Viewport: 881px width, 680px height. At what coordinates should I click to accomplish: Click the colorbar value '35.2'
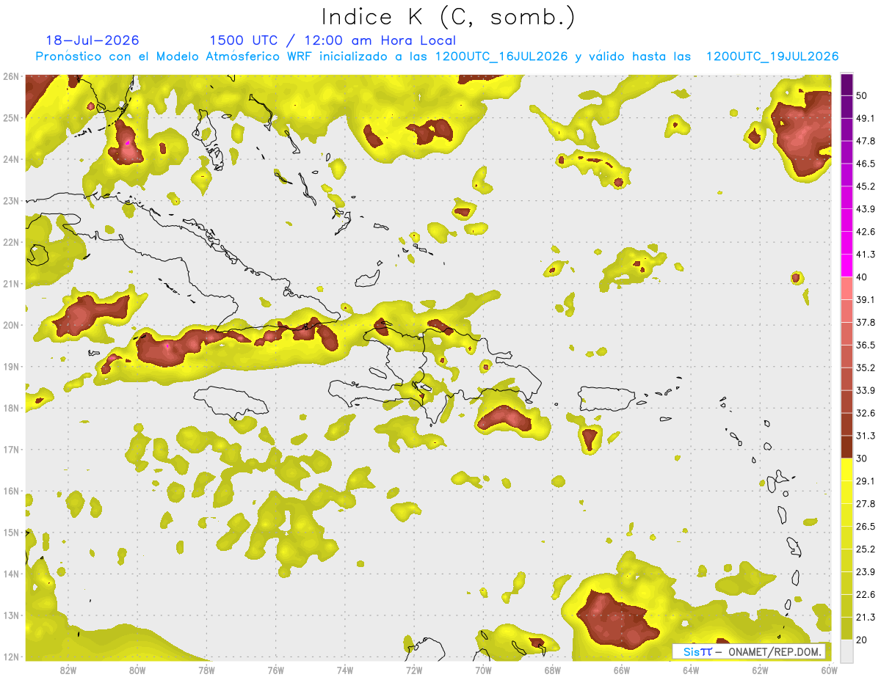point(865,368)
